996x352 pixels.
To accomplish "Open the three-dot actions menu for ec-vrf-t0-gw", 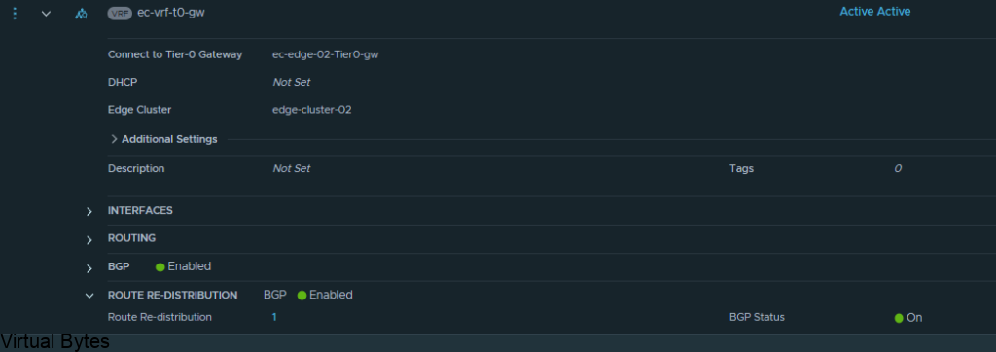I will click(x=15, y=13).
